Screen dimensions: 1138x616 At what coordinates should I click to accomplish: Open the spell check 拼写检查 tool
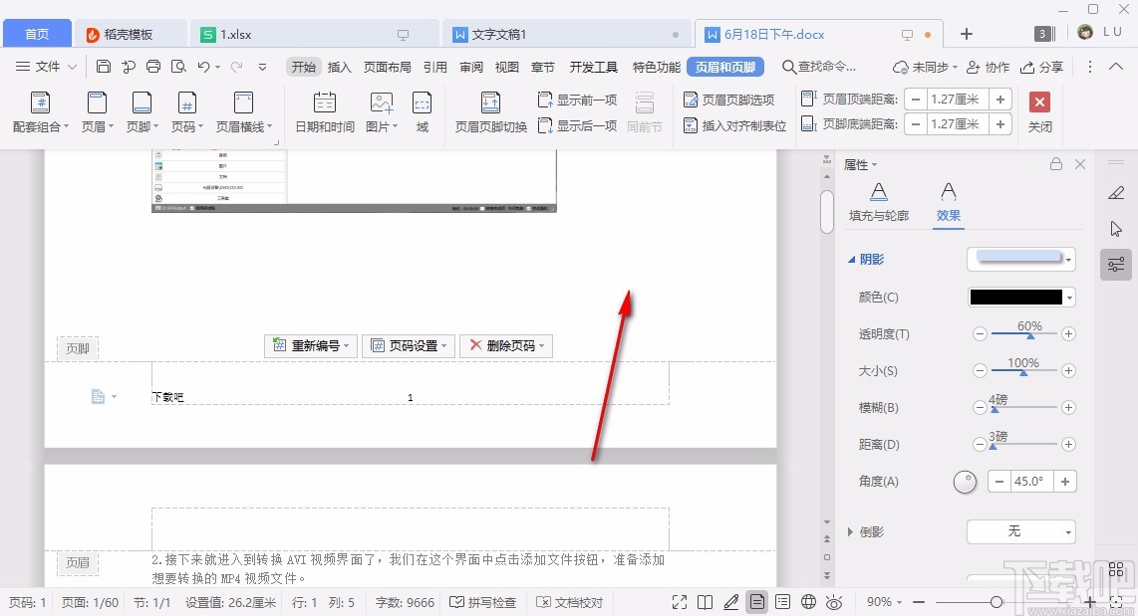[482, 601]
